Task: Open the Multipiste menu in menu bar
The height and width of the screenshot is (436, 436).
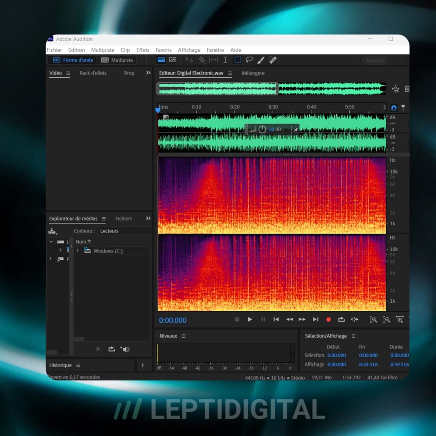Action: pos(103,50)
